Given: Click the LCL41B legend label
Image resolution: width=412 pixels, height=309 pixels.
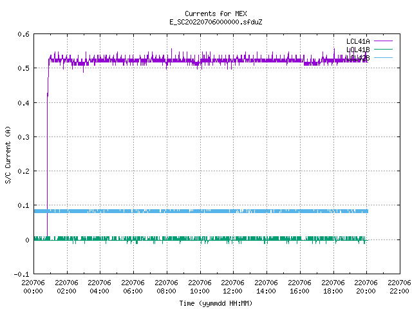Looking at the screenshot, I should (x=358, y=50).
